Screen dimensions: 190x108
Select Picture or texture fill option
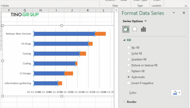point(129,65)
